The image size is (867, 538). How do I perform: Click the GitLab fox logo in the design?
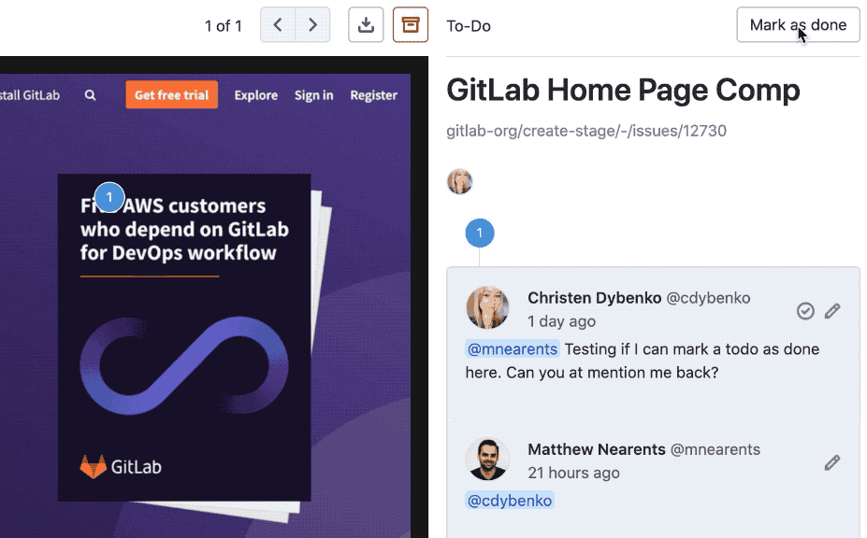(93, 466)
